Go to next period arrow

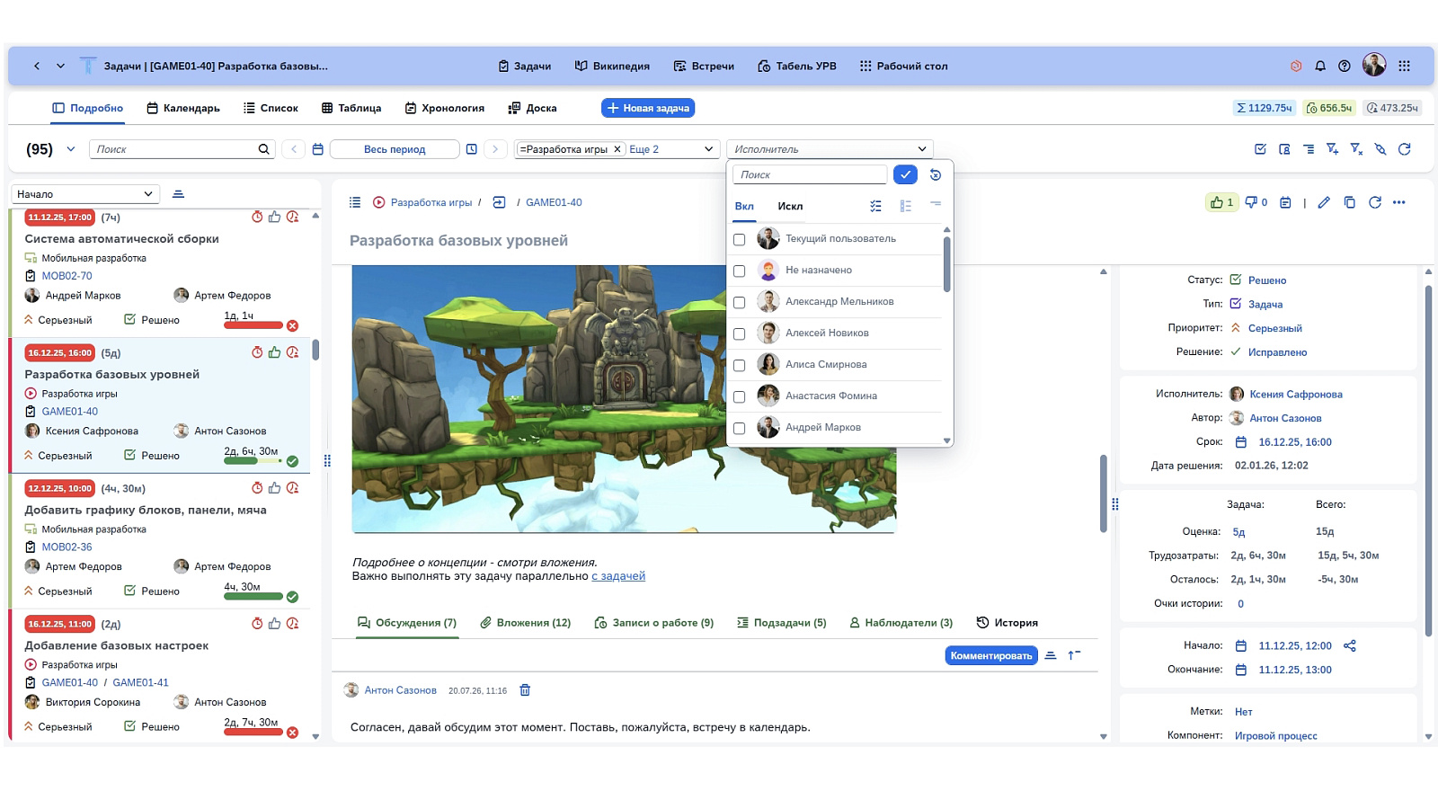495,149
